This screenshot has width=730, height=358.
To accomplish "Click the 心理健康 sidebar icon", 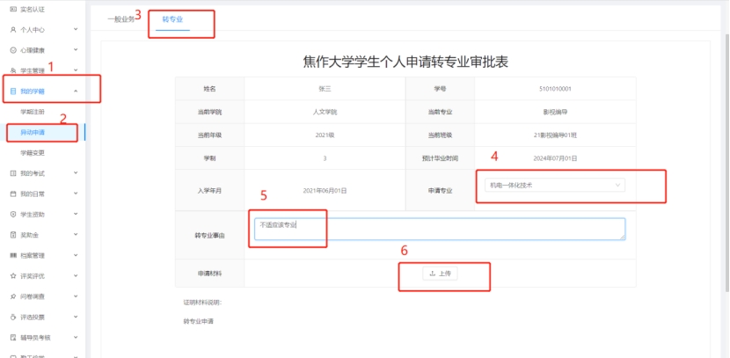I will click(x=12, y=49).
